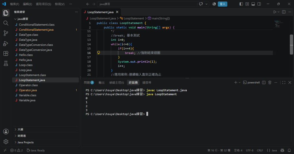The height and width of the screenshot is (154, 294).
Task: Open terminal panel more actions ellipsis
Action: (x=276, y=82)
